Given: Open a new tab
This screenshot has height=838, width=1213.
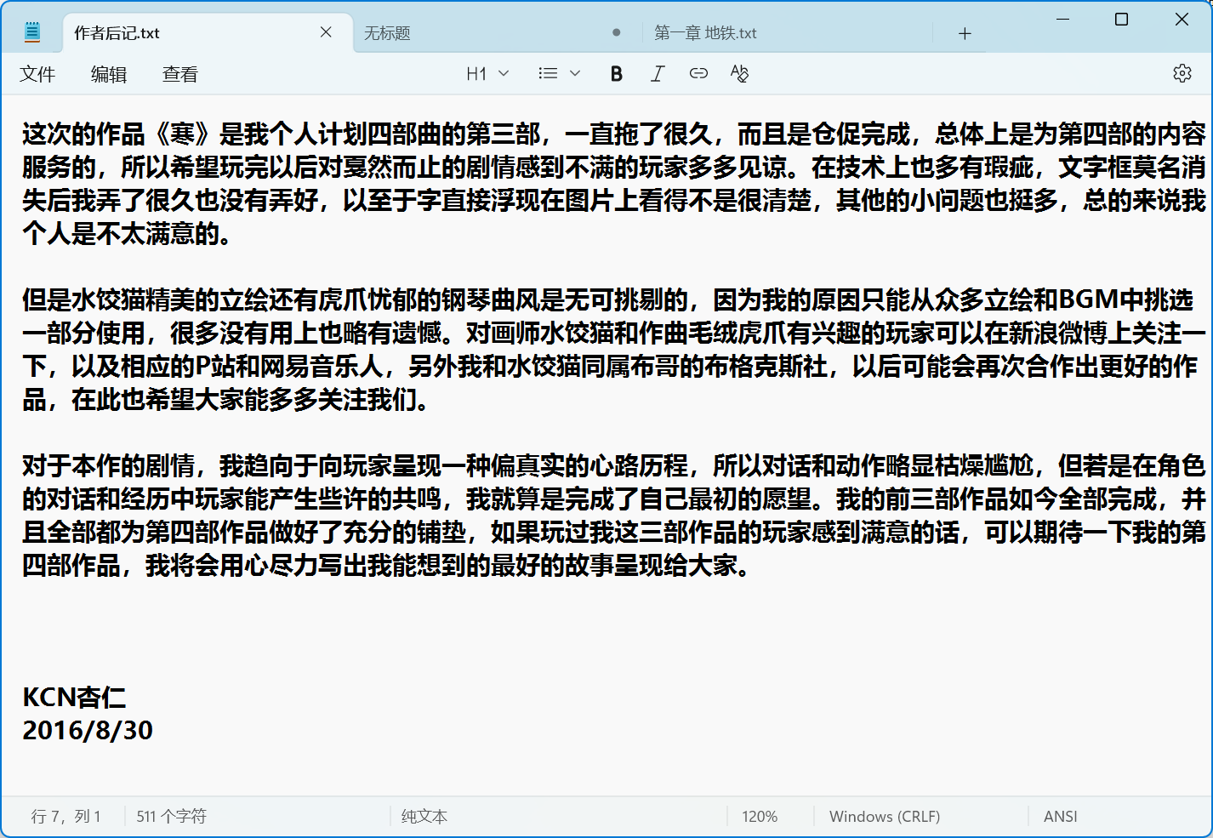Looking at the screenshot, I should tap(965, 33).
